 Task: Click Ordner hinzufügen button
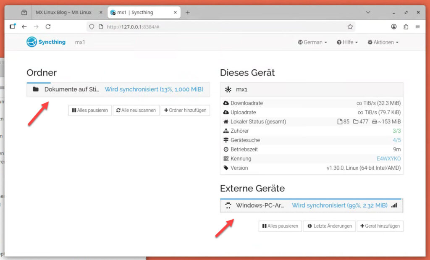185,110
